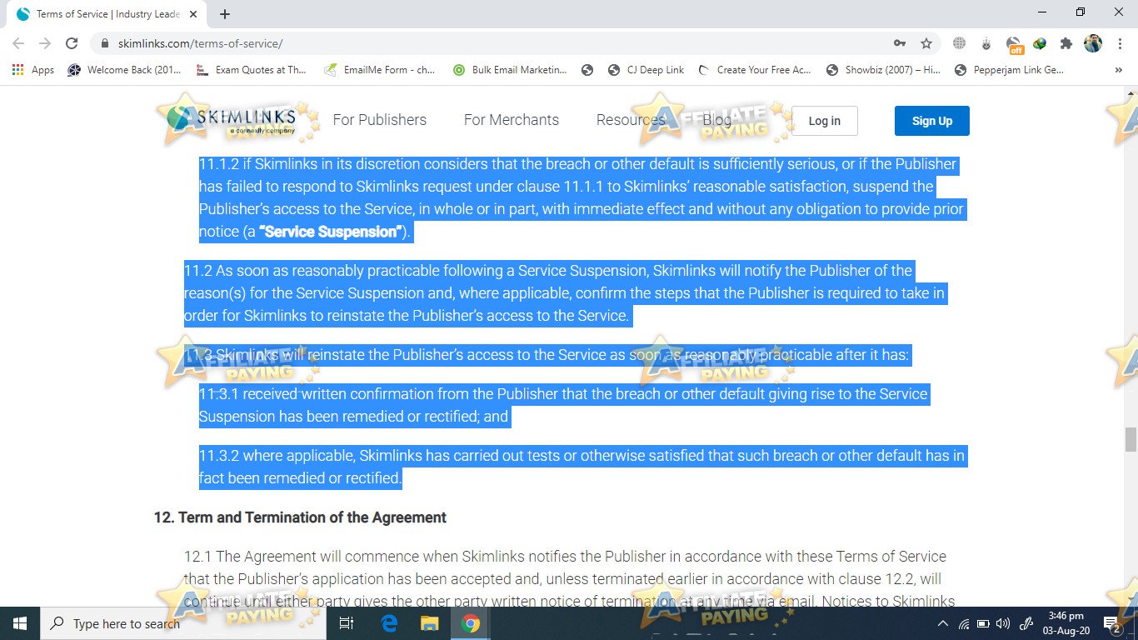Reload the Skimlinks terms page
Viewport: 1138px width, 640px height.
pyautogui.click(x=72, y=43)
